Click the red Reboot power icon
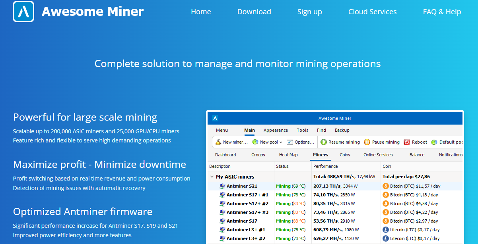The height and width of the screenshot is (244, 478). pos(407,142)
